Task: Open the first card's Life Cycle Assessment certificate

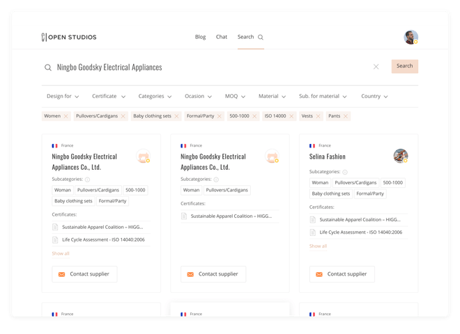Action: 103,239
